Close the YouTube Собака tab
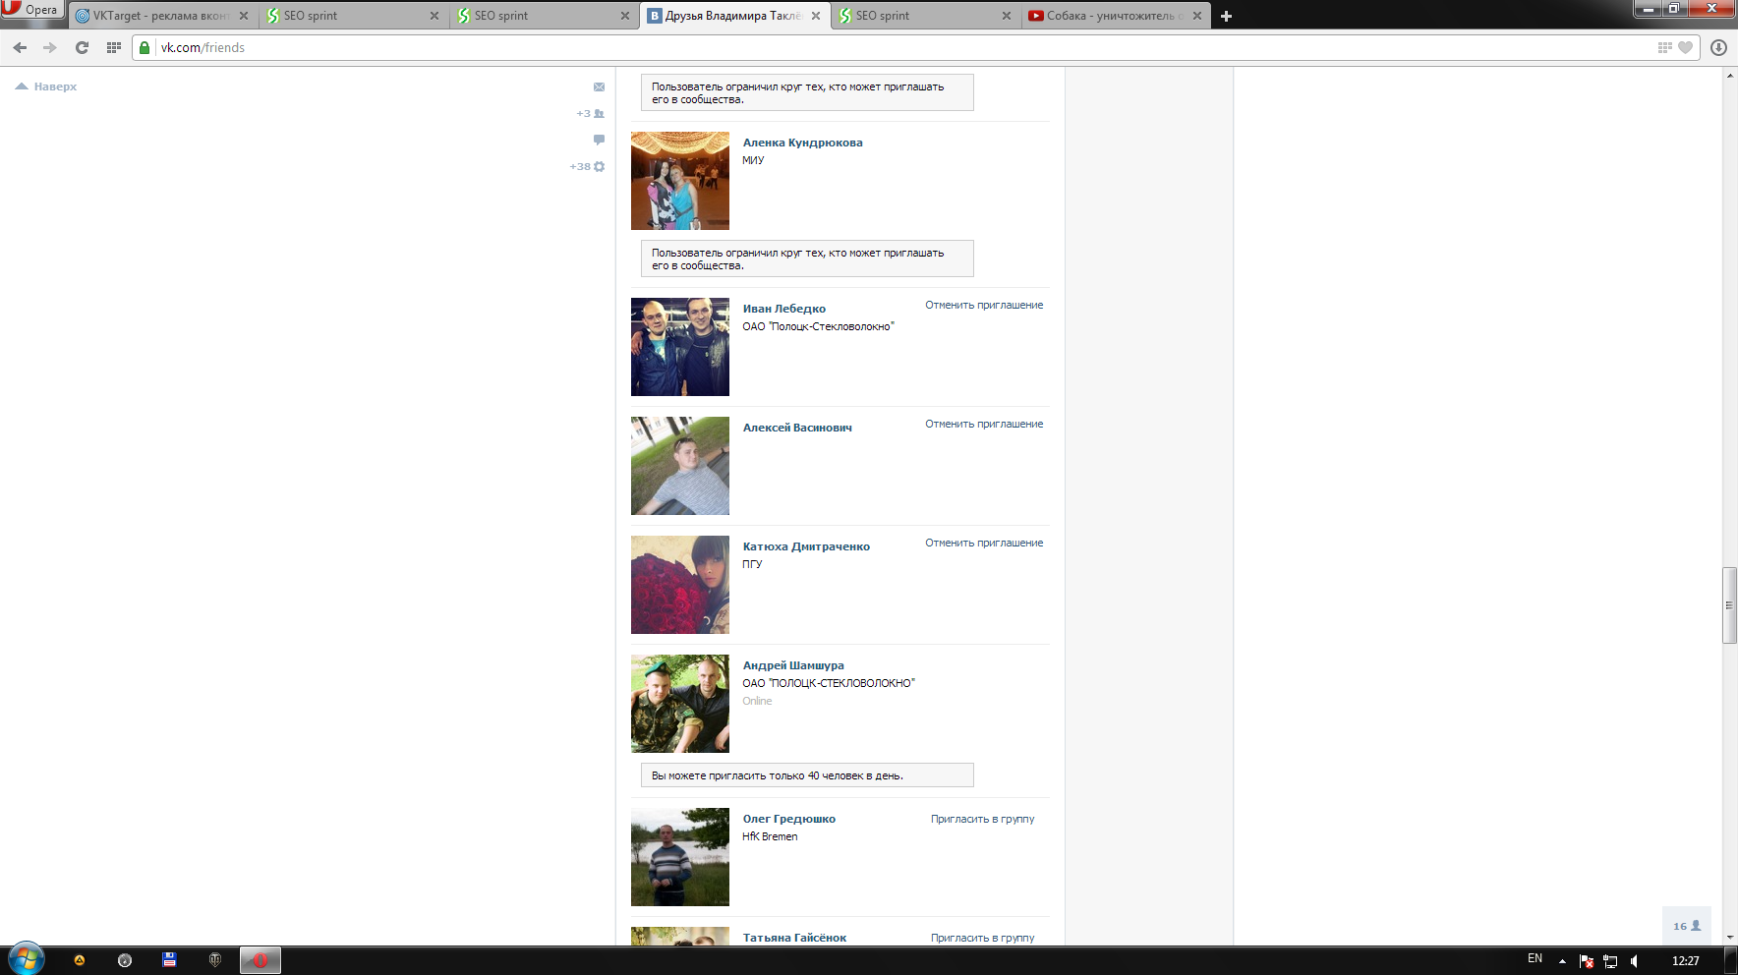 (1197, 16)
